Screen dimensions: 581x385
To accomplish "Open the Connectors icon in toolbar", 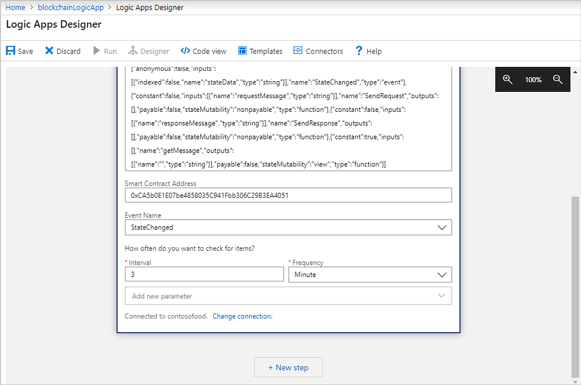I will click(298, 51).
